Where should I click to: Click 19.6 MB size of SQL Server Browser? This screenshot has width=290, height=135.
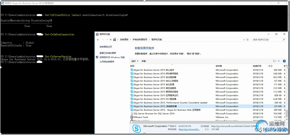pos(277,113)
